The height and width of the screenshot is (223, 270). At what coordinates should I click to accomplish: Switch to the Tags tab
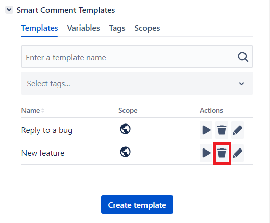(x=117, y=28)
